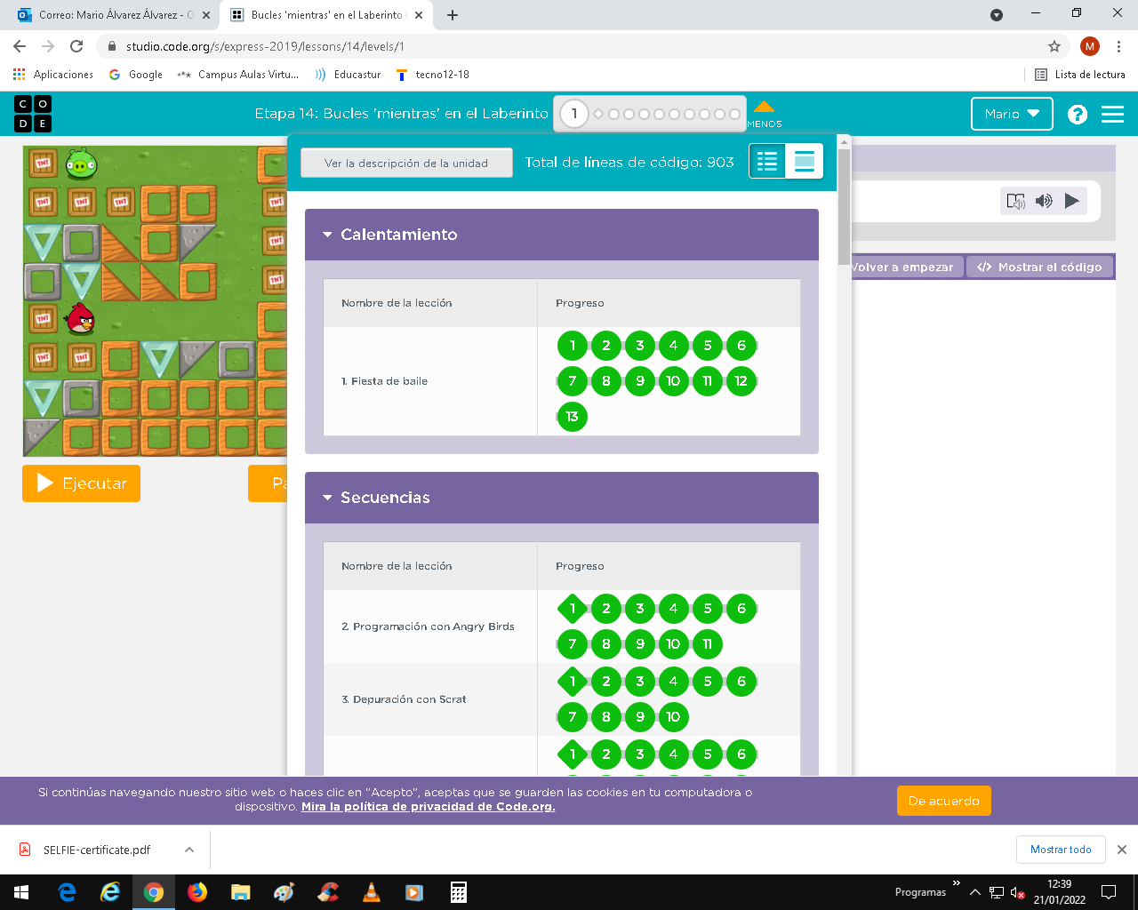Image resolution: width=1138 pixels, height=910 pixels.
Task: Open Aplicaciones bookmarks shortcut
Action: pyautogui.click(x=53, y=75)
